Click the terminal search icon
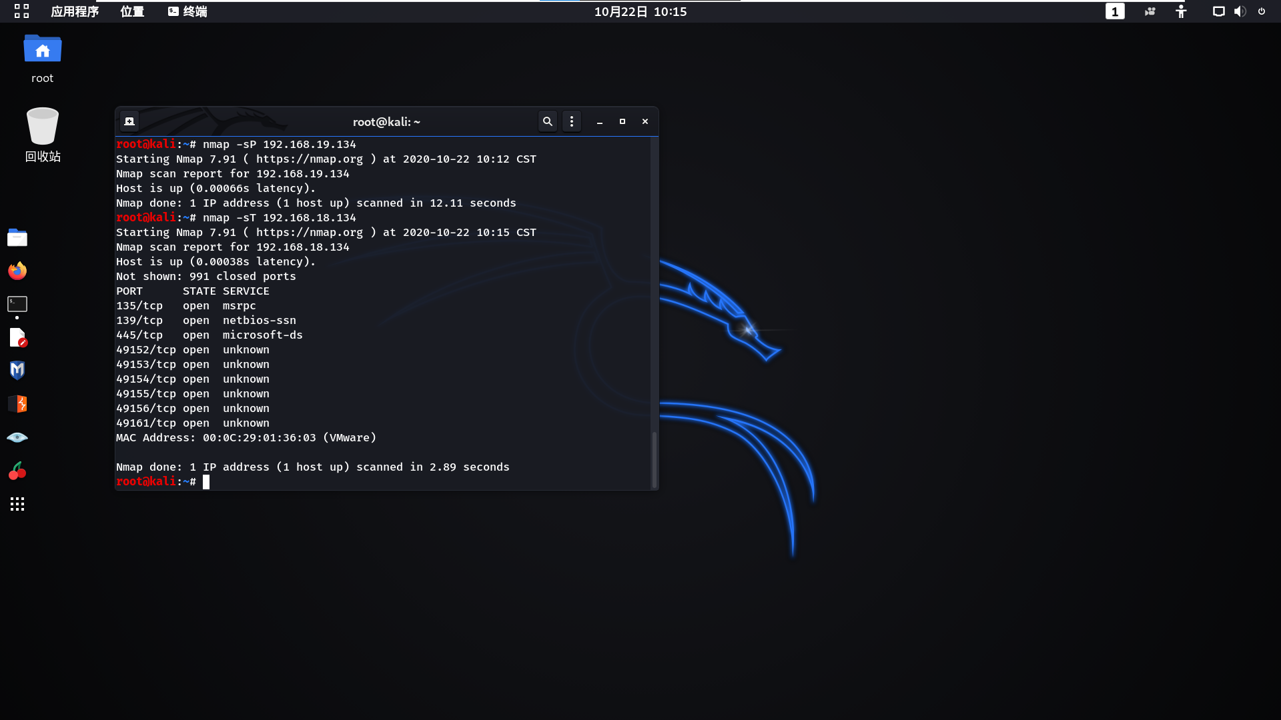The height and width of the screenshot is (720, 1281). tap(548, 121)
